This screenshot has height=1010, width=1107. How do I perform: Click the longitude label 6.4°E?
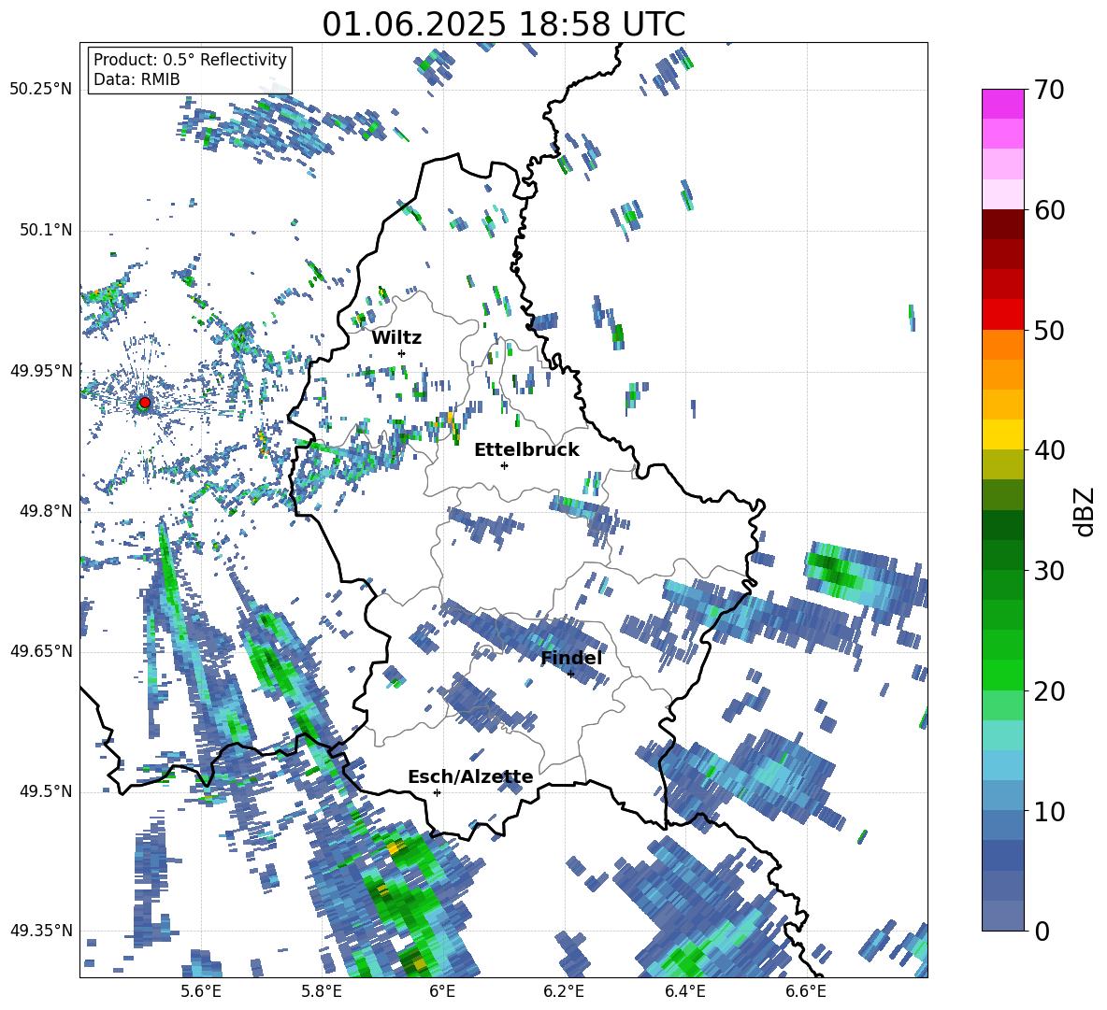pos(684,991)
